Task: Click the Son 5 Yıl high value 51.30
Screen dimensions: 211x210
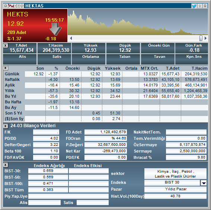Action: click(x=115, y=113)
